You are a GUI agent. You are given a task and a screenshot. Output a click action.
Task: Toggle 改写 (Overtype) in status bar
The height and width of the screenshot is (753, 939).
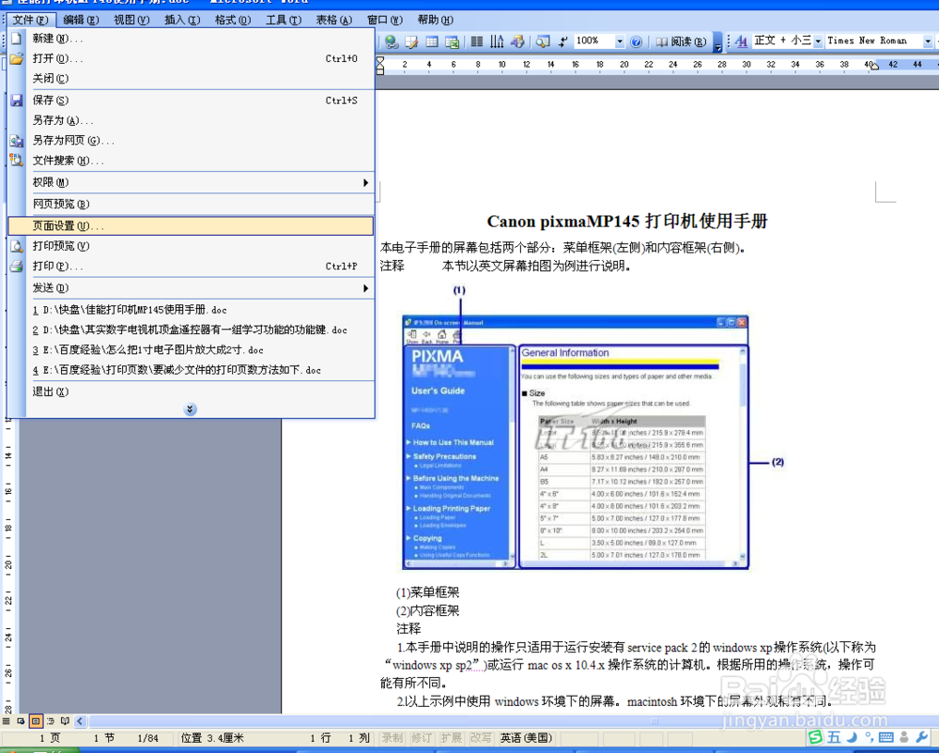click(x=480, y=738)
